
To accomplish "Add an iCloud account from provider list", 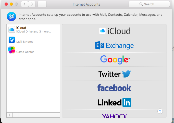I will [x=114, y=31].
